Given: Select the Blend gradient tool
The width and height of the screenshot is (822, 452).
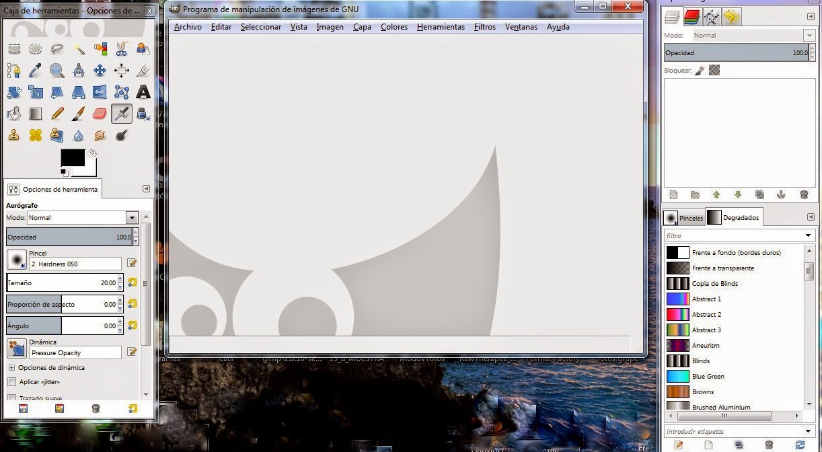Looking at the screenshot, I should pos(36,114).
